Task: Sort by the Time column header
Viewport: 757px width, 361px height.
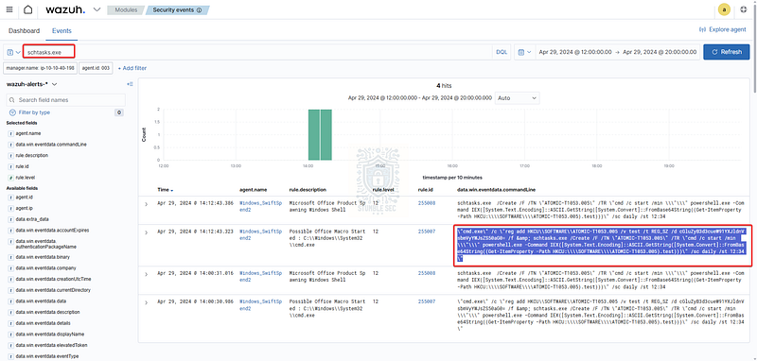Action: pos(165,190)
